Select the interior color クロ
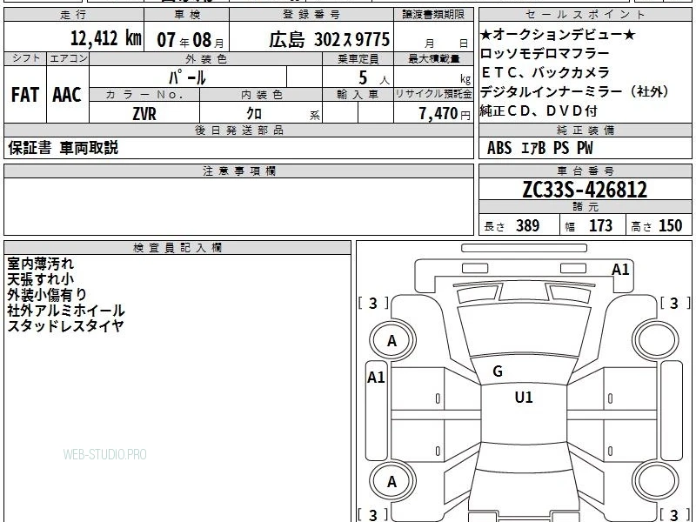The width and height of the screenshot is (696, 522). coord(254,114)
